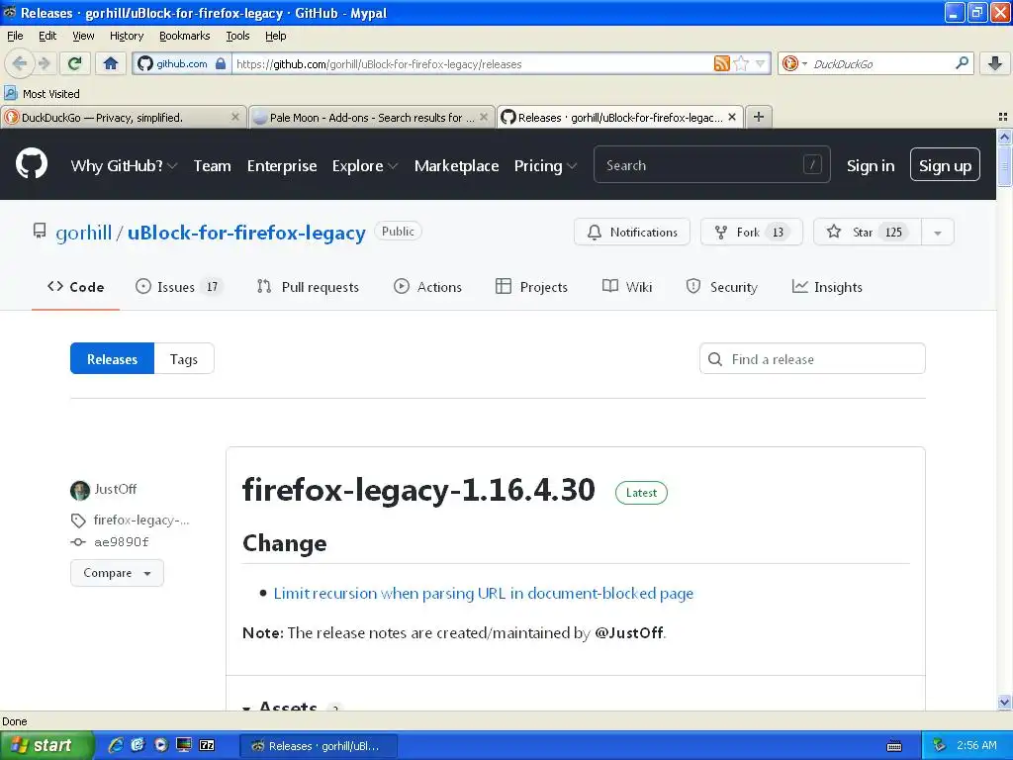Viewport: 1013px width, 760px height.
Task: Switch to the Issues tab
Action: pyautogui.click(x=179, y=287)
